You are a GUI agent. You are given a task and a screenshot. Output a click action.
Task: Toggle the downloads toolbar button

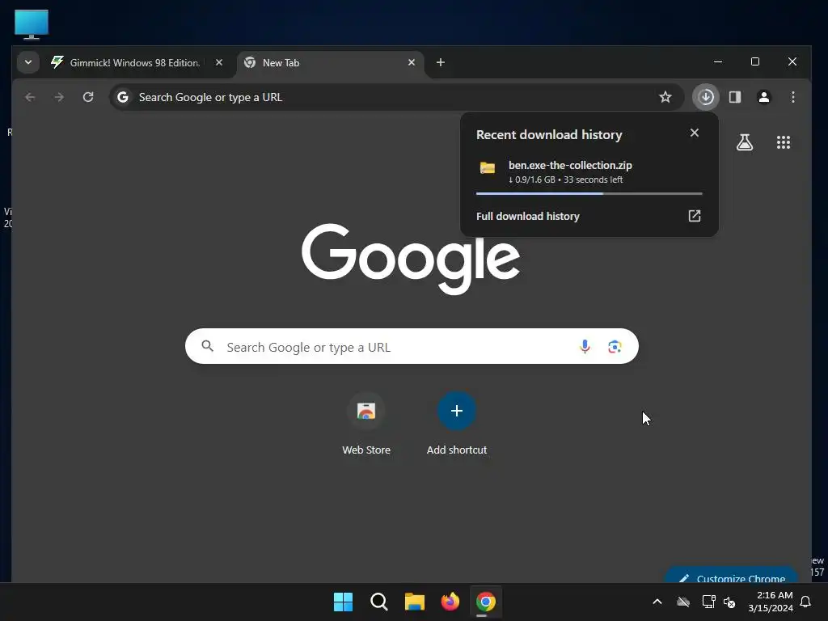pyautogui.click(x=706, y=97)
